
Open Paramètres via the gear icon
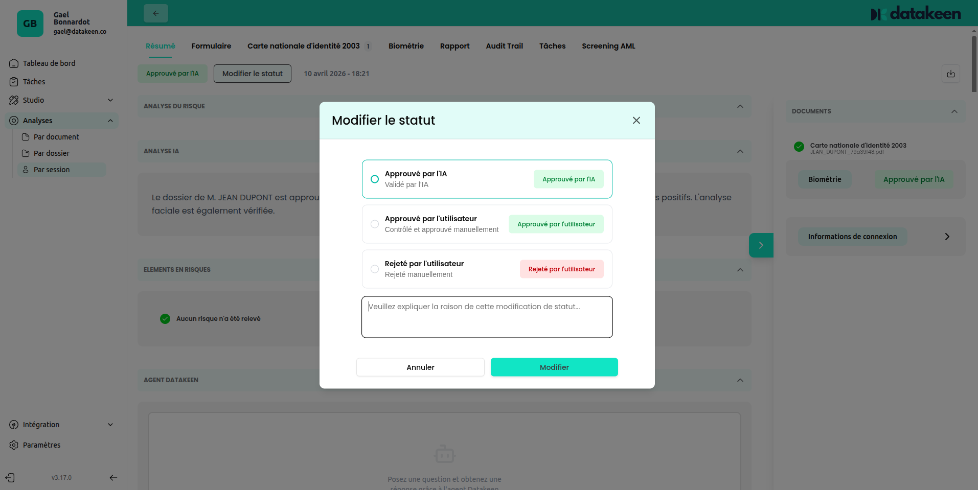coord(13,445)
